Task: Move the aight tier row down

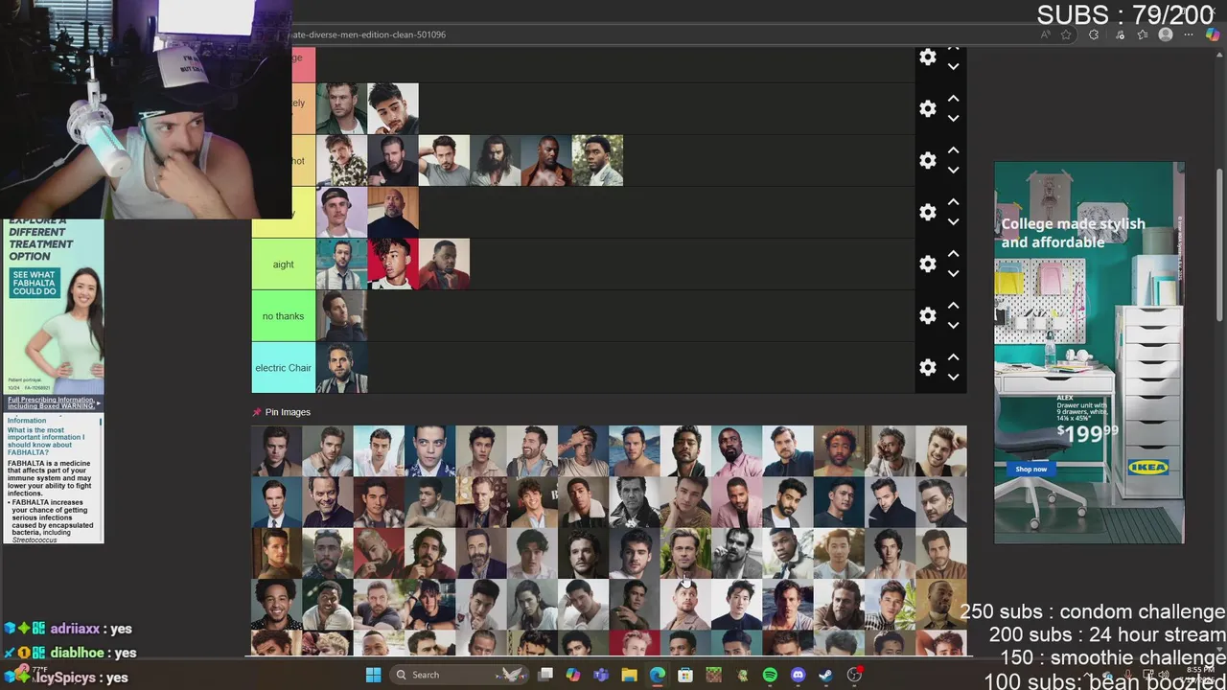Action: [953, 274]
